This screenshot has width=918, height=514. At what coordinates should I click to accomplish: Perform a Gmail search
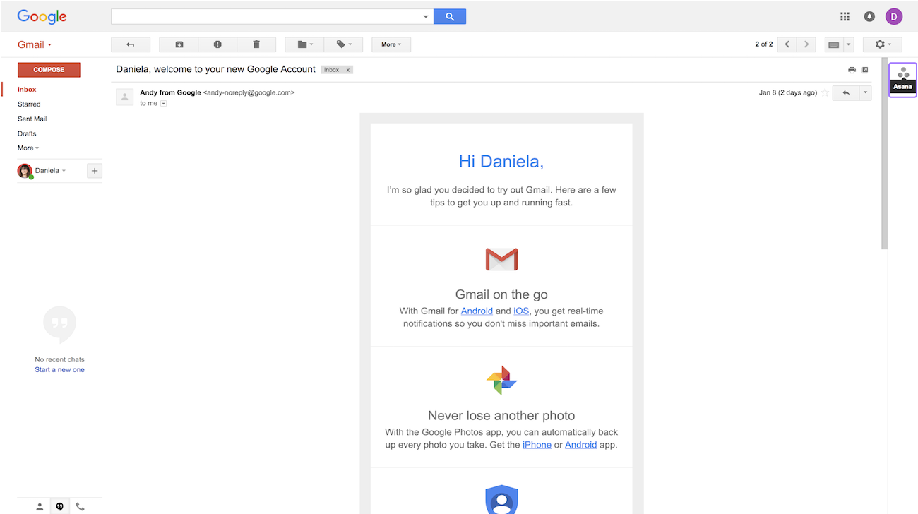click(450, 16)
